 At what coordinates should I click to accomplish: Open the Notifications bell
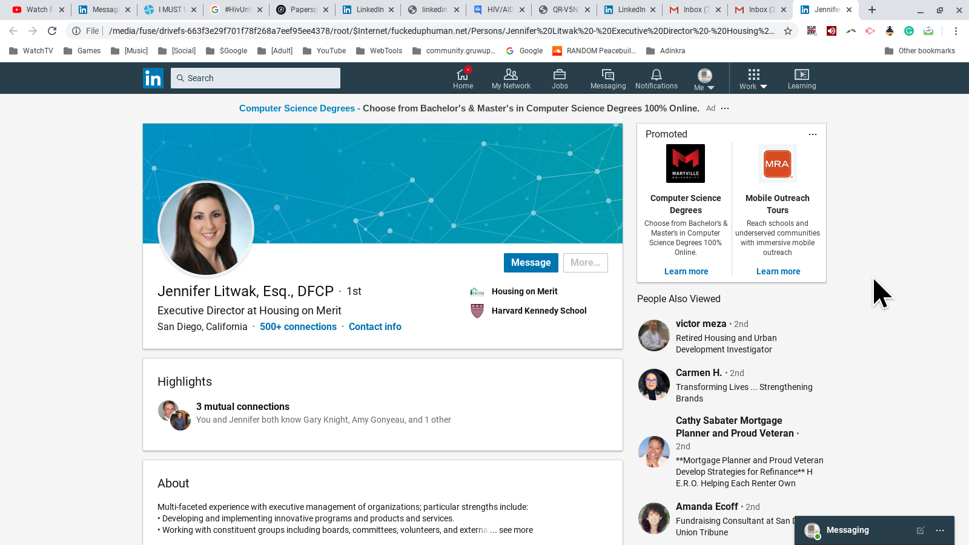(x=656, y=79)
